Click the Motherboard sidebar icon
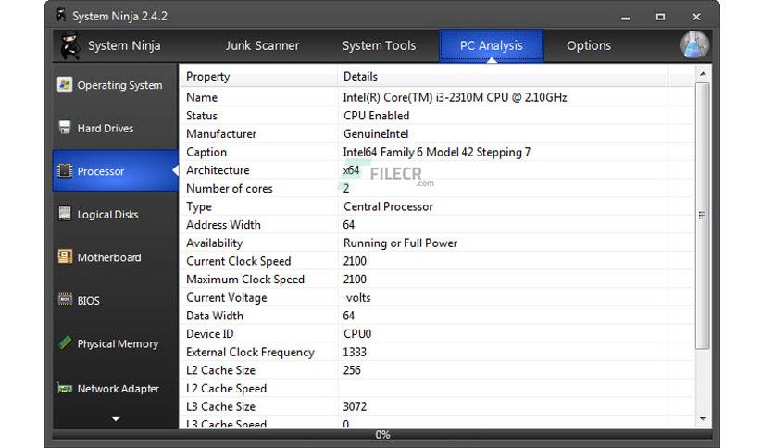Image resolution: width=774 pixels, height=448 pixels. coord(65,256)
